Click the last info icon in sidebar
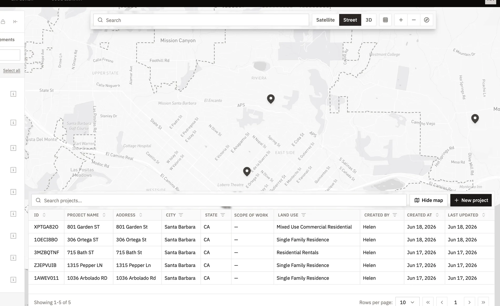Image resolution: width=500 pixels, height=306 pixels. [13, 280]
